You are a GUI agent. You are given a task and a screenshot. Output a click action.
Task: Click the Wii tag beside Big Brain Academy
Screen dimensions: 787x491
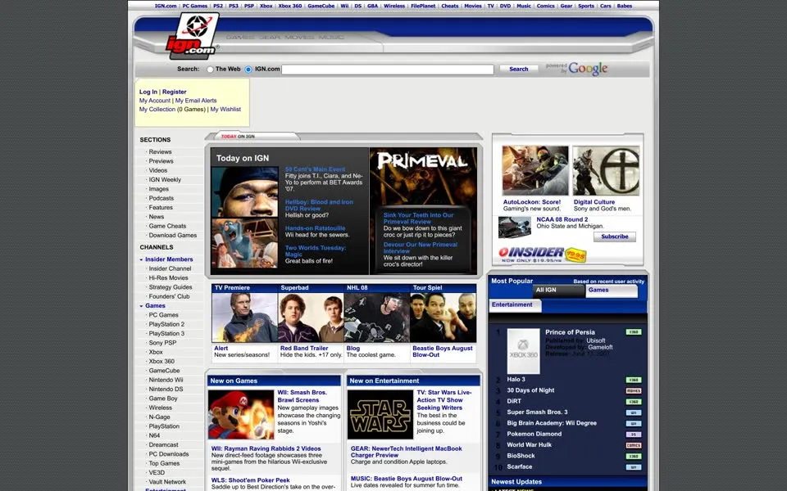coord(634,424)
